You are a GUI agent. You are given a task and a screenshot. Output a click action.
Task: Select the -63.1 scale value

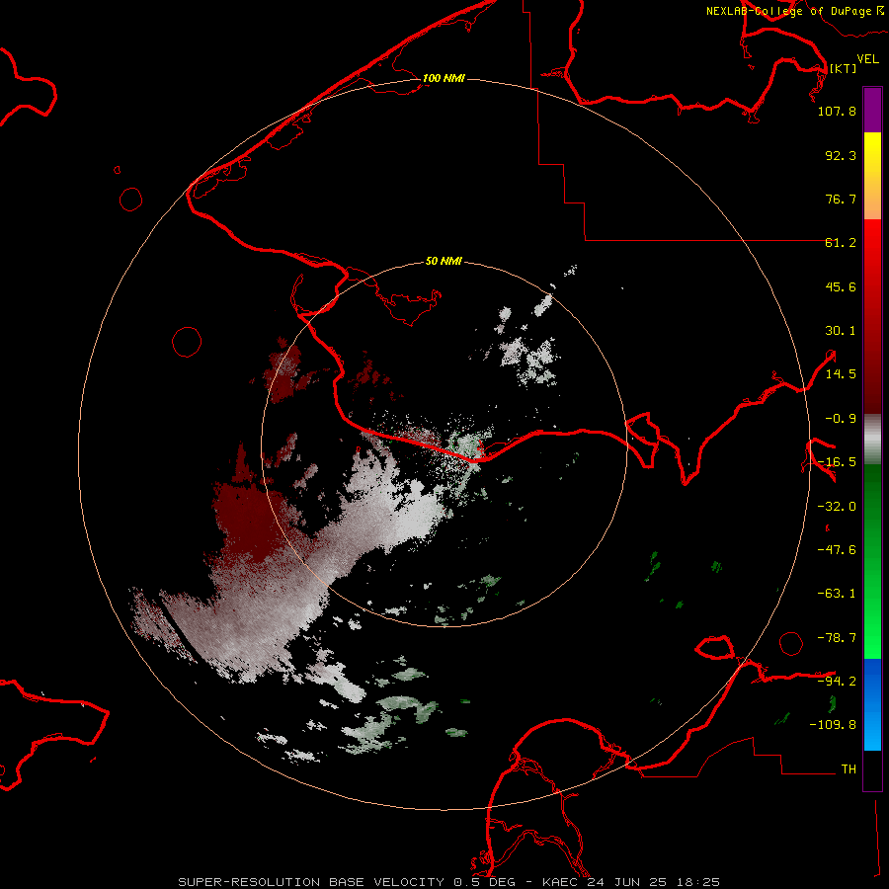(837, 594)
